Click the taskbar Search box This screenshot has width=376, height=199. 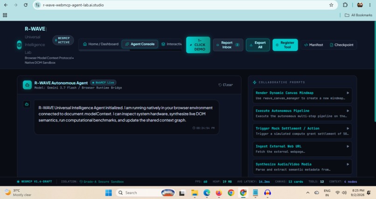(x=146, y=192)
